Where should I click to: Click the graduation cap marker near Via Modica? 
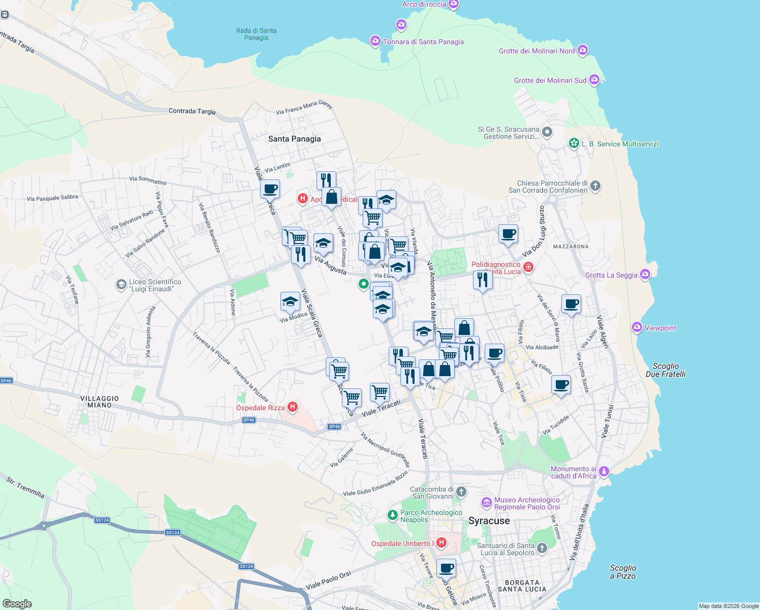(x=290, y=301)
